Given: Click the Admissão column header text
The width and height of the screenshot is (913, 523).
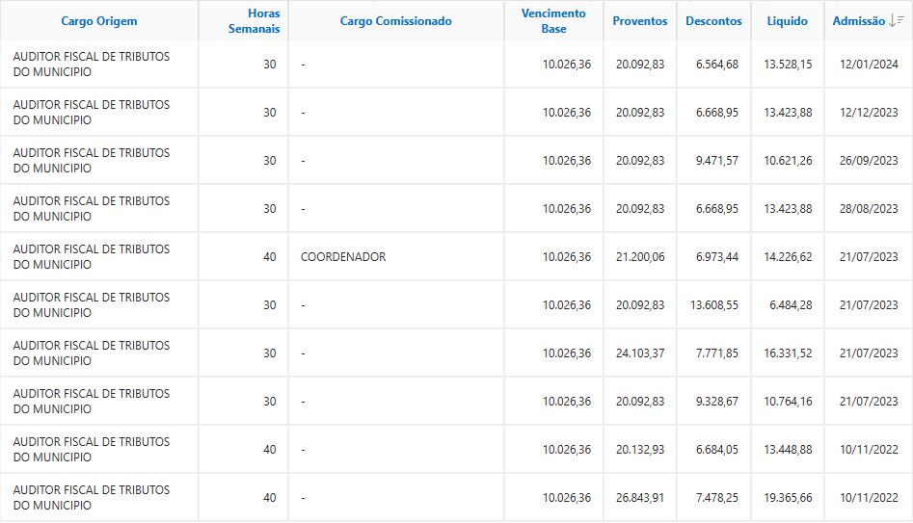Looking at the screenshot, I should [x=858, y=21].
